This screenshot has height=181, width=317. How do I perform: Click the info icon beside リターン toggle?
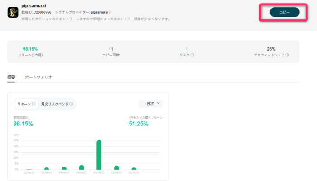click(34, 104)
